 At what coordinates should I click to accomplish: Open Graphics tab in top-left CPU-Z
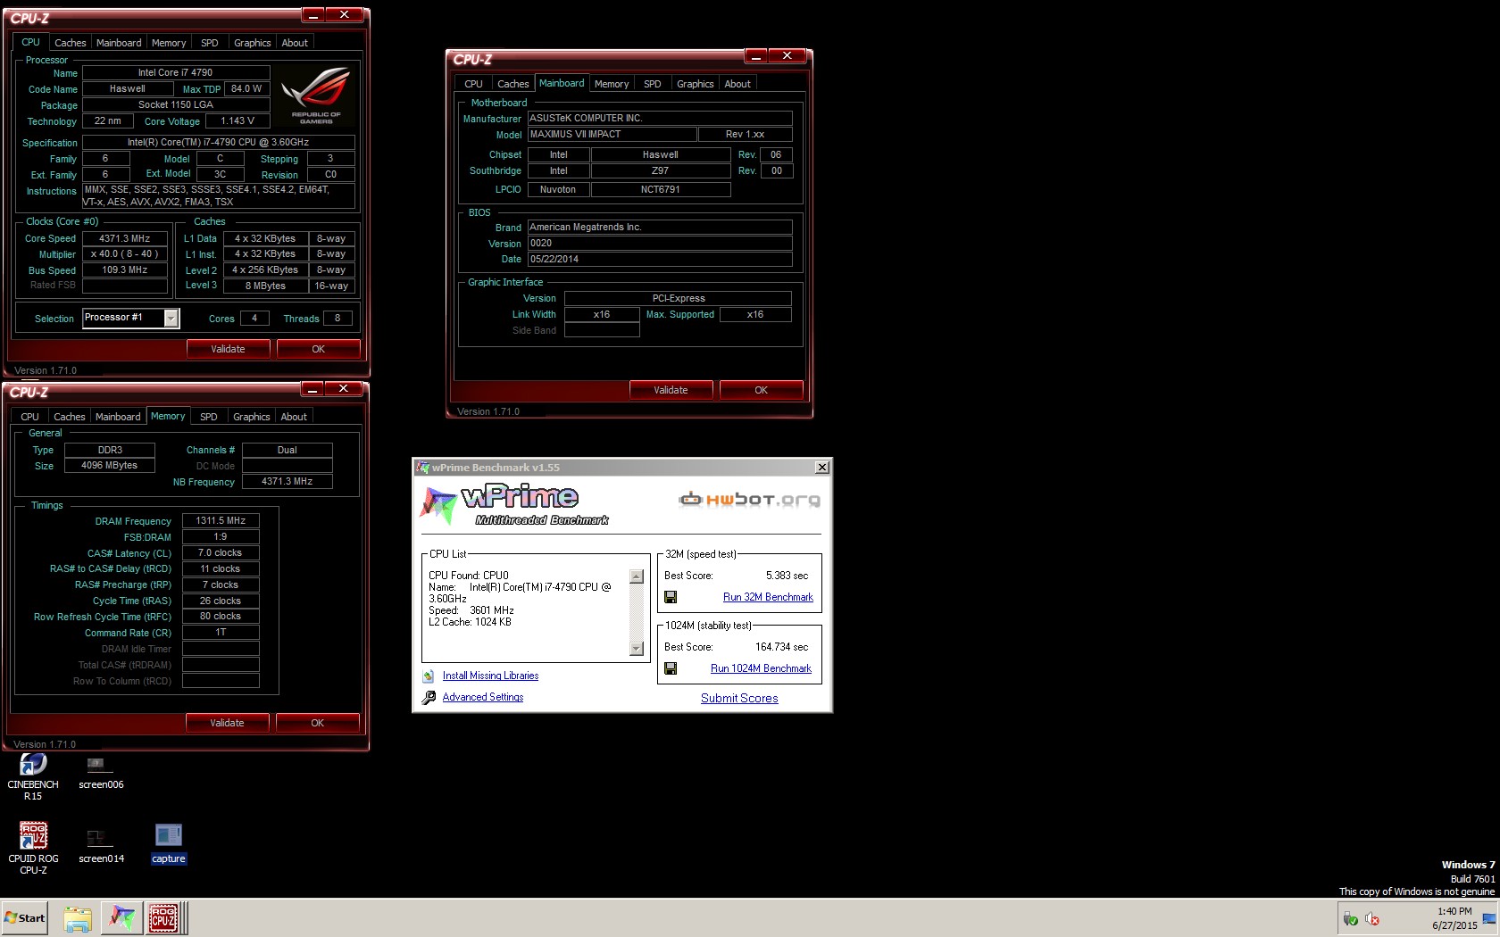point(253,43)
